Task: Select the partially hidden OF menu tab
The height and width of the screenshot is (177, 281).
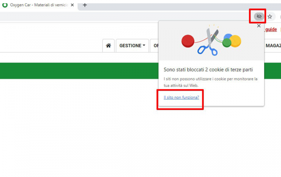Action: point(155,45)
